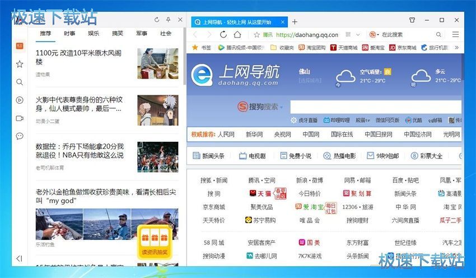This screenshot has width=476, height=278.
Task: Open the search icon in left sidebar
Action: click(x=20, y=82)
